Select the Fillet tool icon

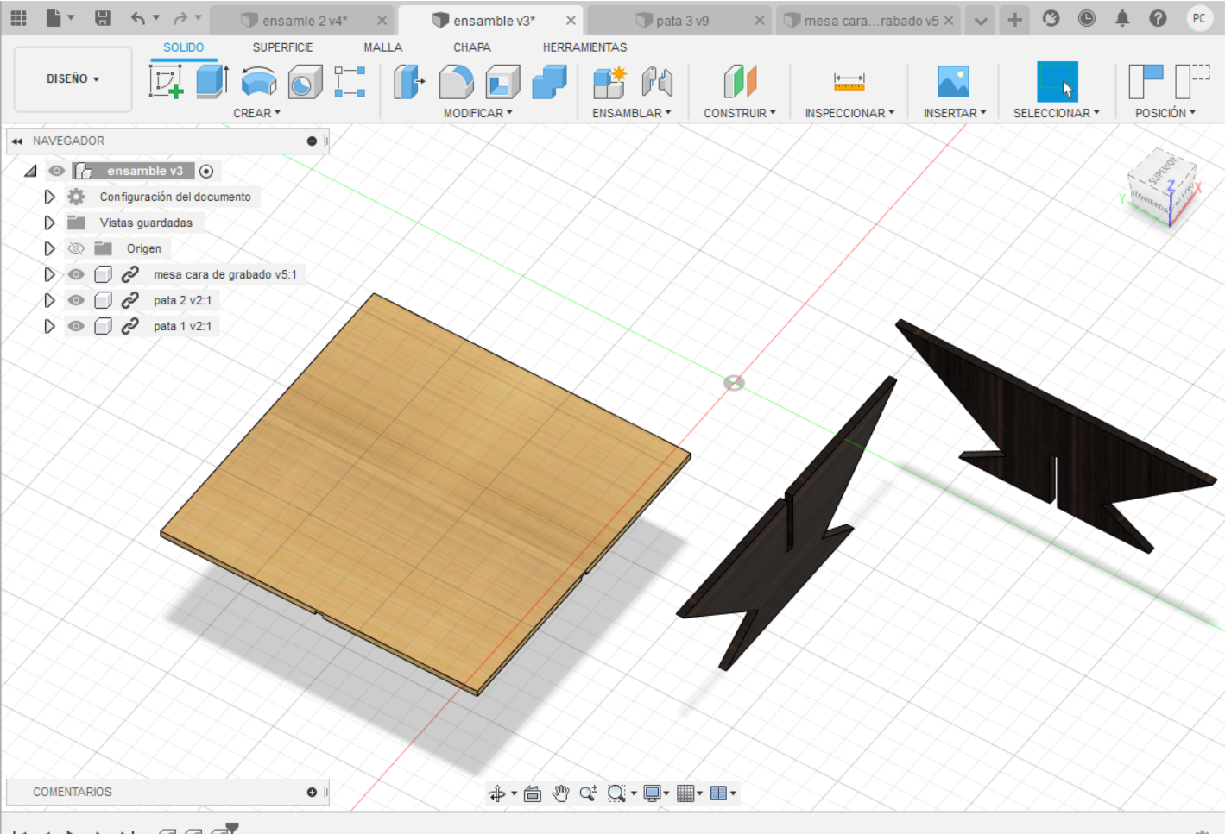coord(456,83)
